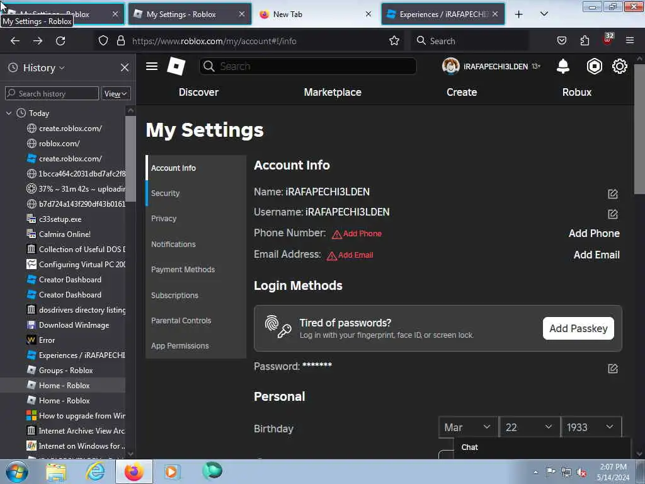Open the Chat panel
The height and width of the screenshot is (484, 645).
pyautogui.click(x=542, y=447)
